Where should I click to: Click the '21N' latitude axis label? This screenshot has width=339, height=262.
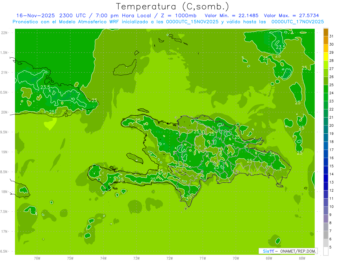(x=4, y=72)
